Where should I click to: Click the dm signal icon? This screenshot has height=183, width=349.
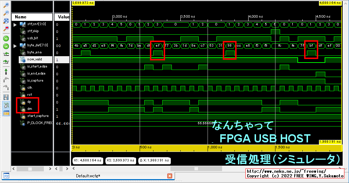(23, 109)
